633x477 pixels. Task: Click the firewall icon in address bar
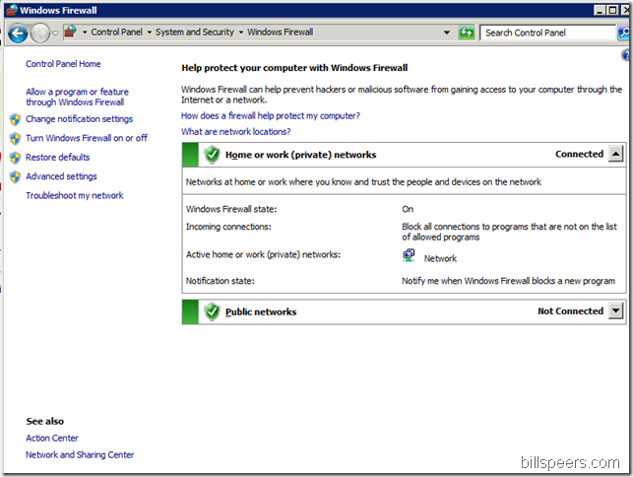pyautogui.click(x=70, y=32)
